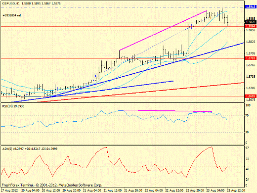Click the 21 Aug 04:00 time axis label
This screenshot has height=193, width=257.
click(92, 191)
